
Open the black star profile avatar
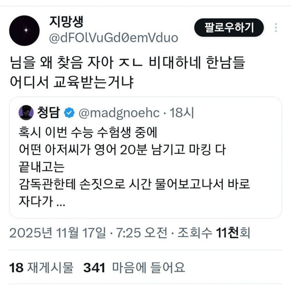point(24,31)
